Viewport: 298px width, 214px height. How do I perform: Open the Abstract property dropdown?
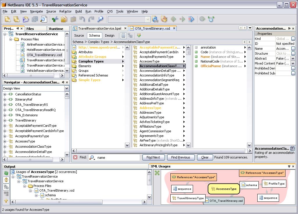(293, 58)
